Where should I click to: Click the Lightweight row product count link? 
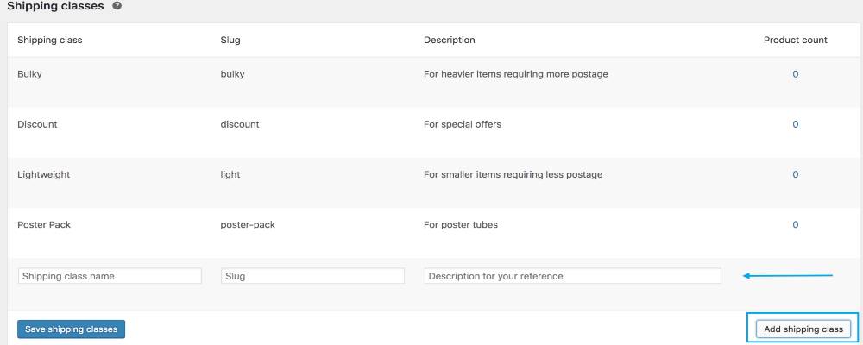(x=795, y=174)
